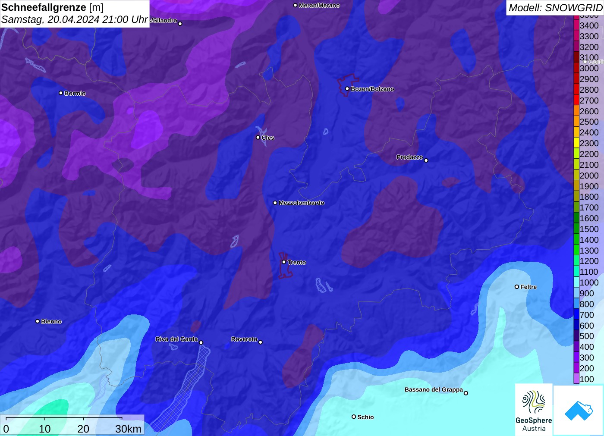
Task: Click the Bassano del Grappa marker
Action: pyautogui.click(x=466, y=392)
